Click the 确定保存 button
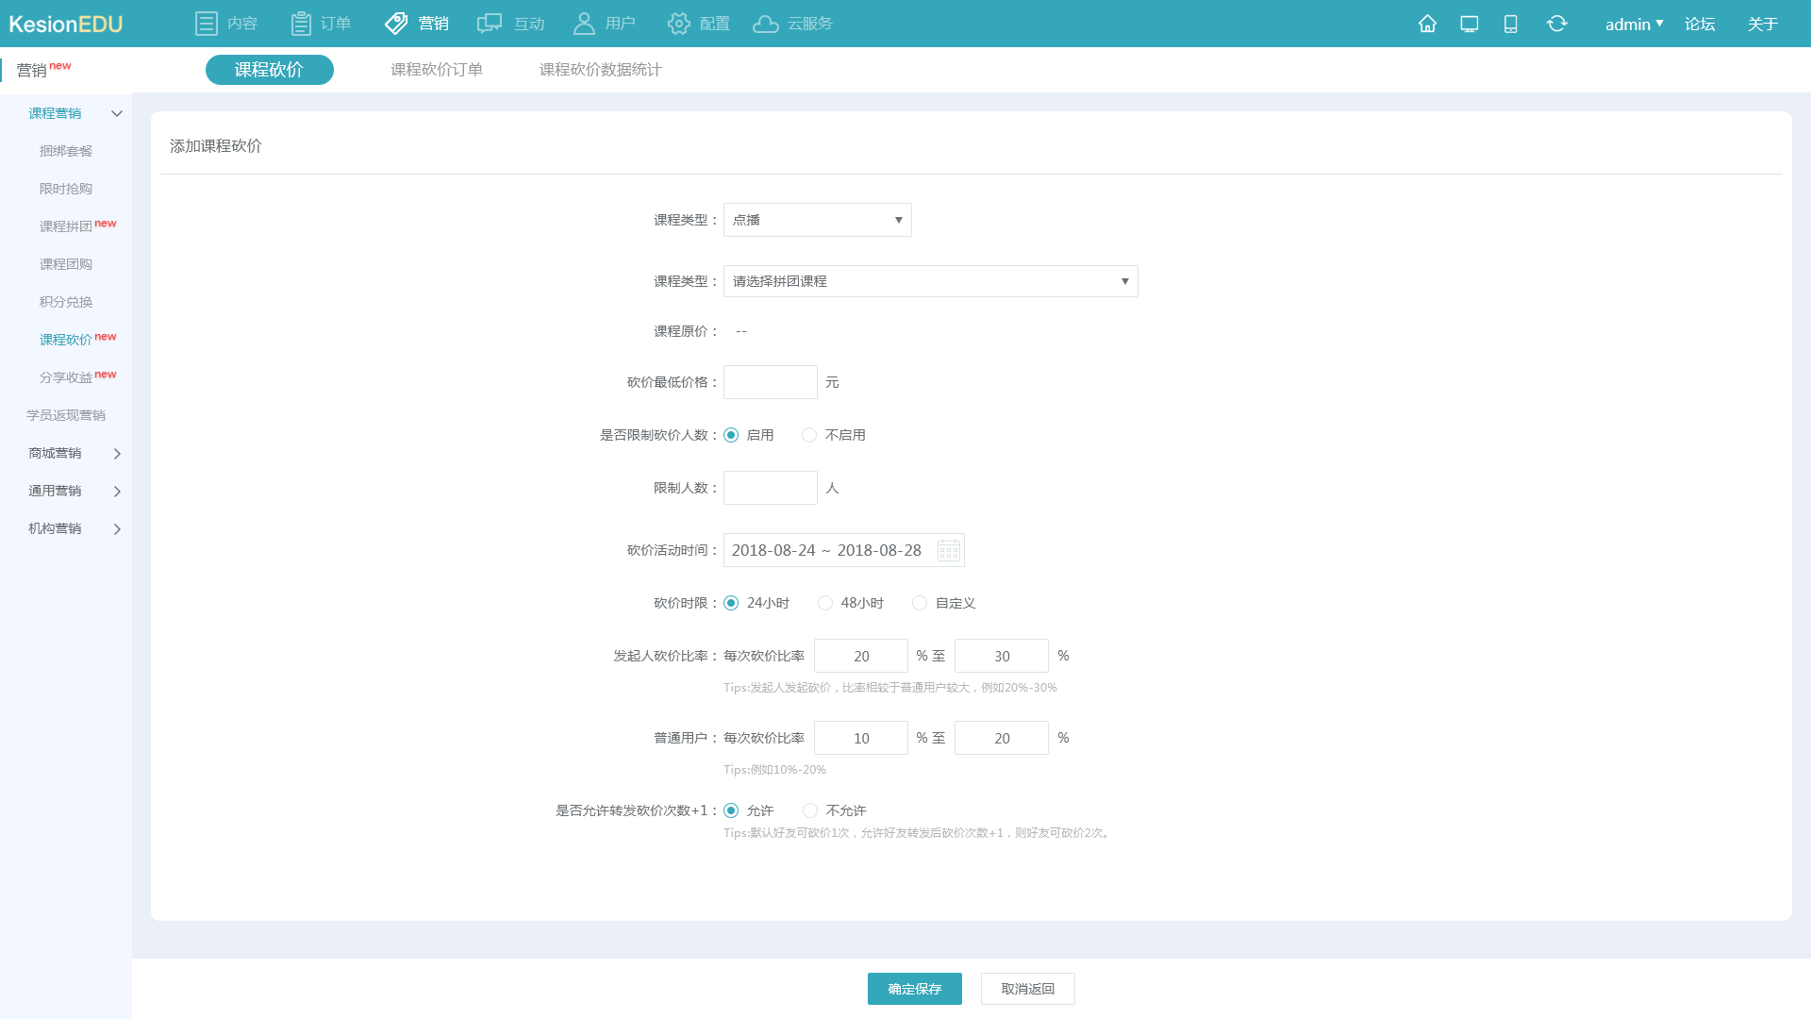The image size is (1811, 1019). tap(914, 989)
